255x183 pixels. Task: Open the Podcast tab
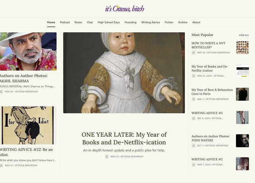click(65, 22)
